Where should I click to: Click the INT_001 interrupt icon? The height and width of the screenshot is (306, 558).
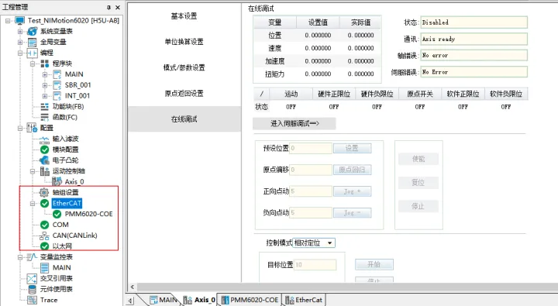tap(57, 96)
